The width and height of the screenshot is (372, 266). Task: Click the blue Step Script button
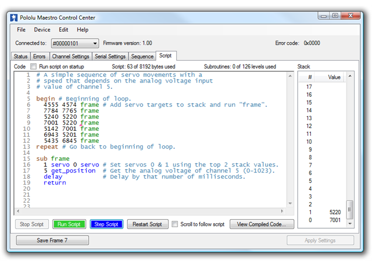click(106, 225)
